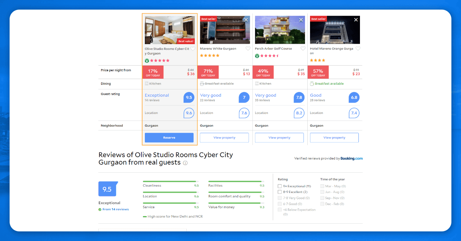Click the reviews heading info icon
The height and width of the screenshot is (241, 461).
click(x=185, y=163)
